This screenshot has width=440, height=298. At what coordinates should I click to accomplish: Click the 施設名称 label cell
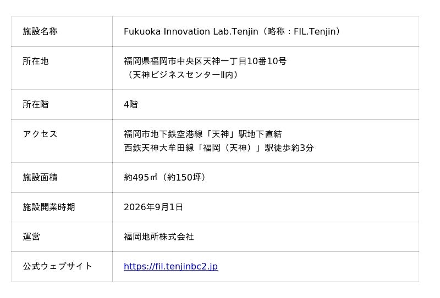tap(62, 32)
